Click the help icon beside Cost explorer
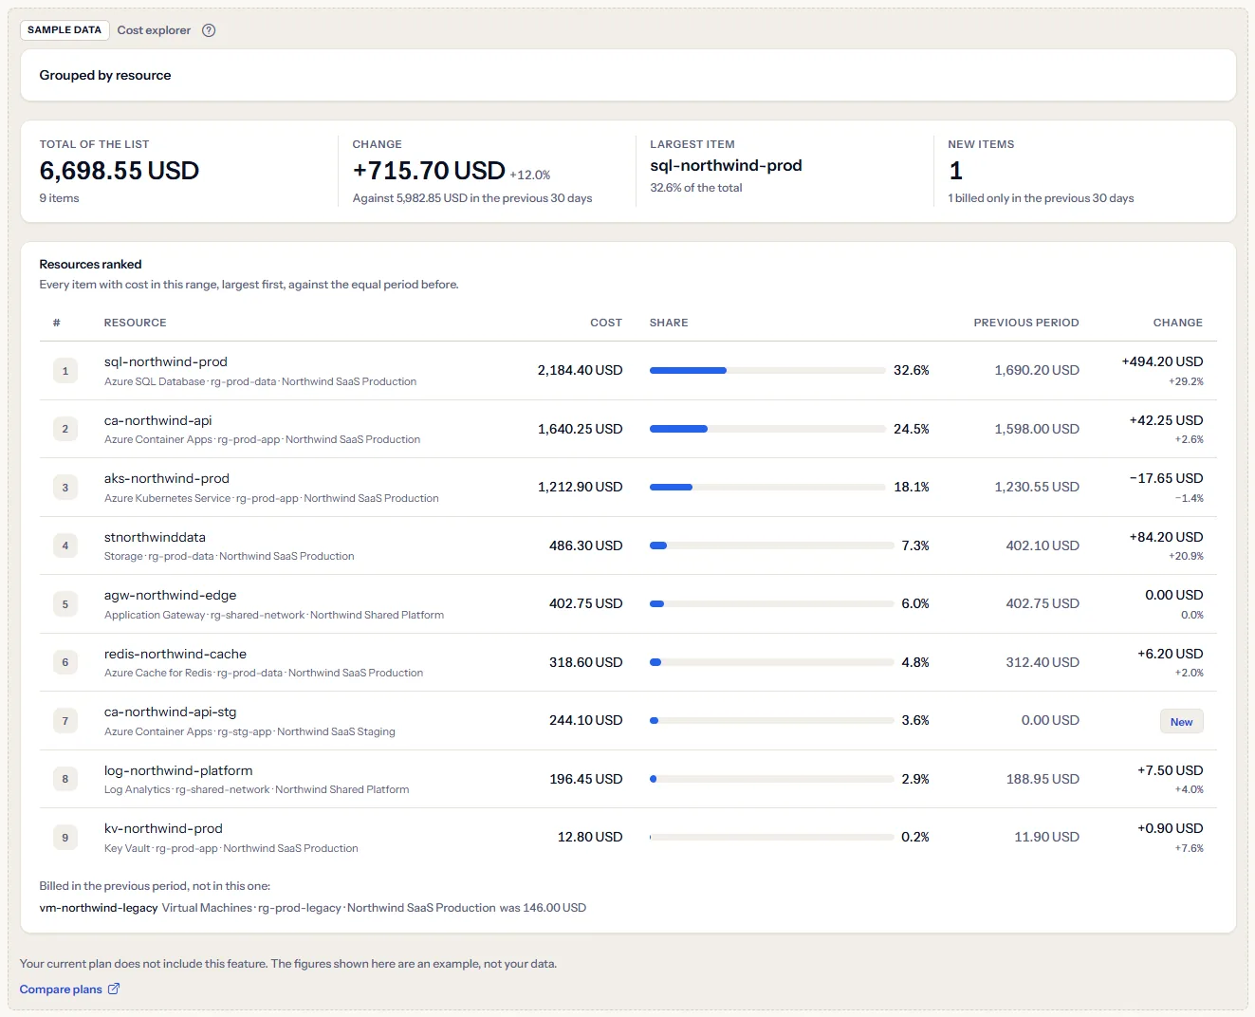 [209, 30]
